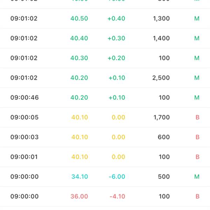The width and height of the screenshot is (210, 210).
Task: Tap the B indicator on 1,700 row
Action: point(197,117)
